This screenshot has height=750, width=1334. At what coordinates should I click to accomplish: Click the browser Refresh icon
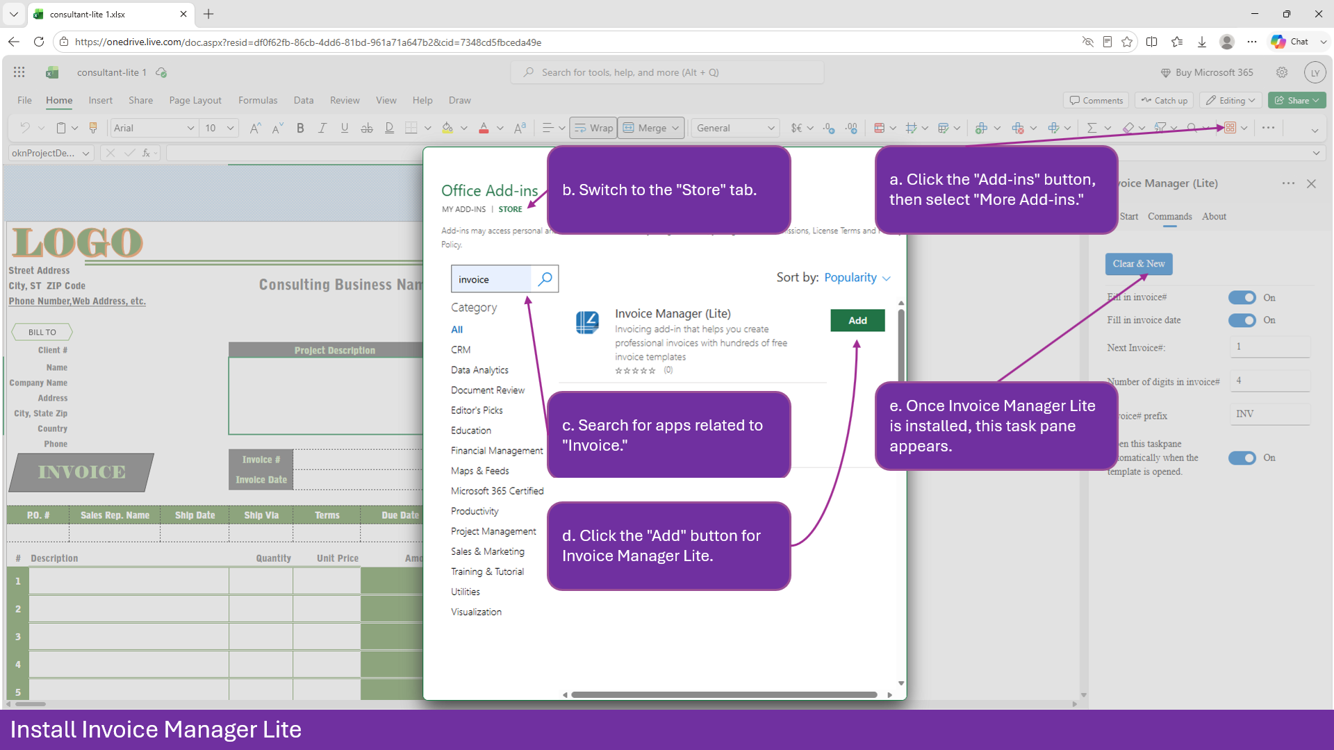[39, 42]
